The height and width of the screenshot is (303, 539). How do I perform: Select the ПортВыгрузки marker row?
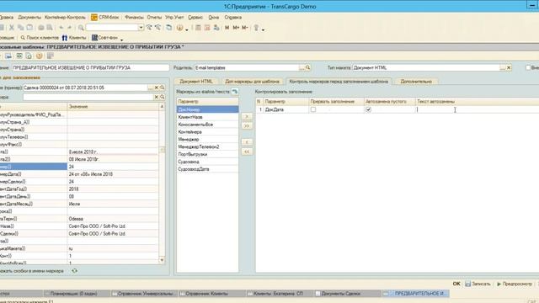(x=207, y=154)
